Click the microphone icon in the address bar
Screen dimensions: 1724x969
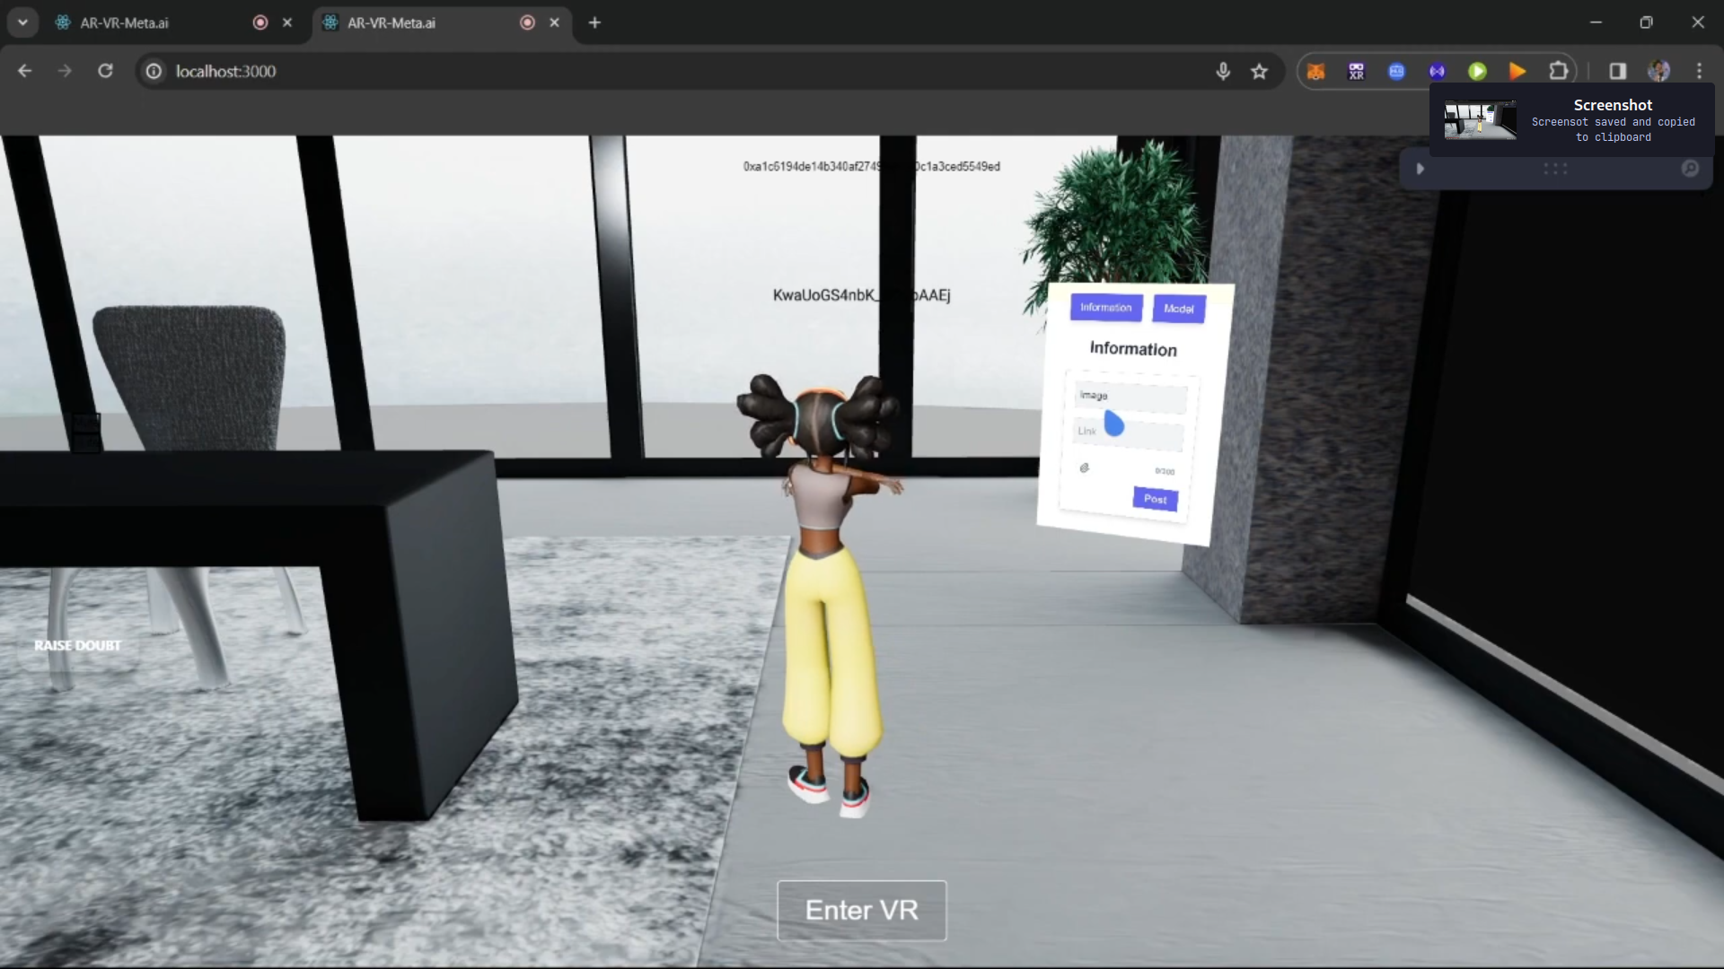coord(1224,71)
